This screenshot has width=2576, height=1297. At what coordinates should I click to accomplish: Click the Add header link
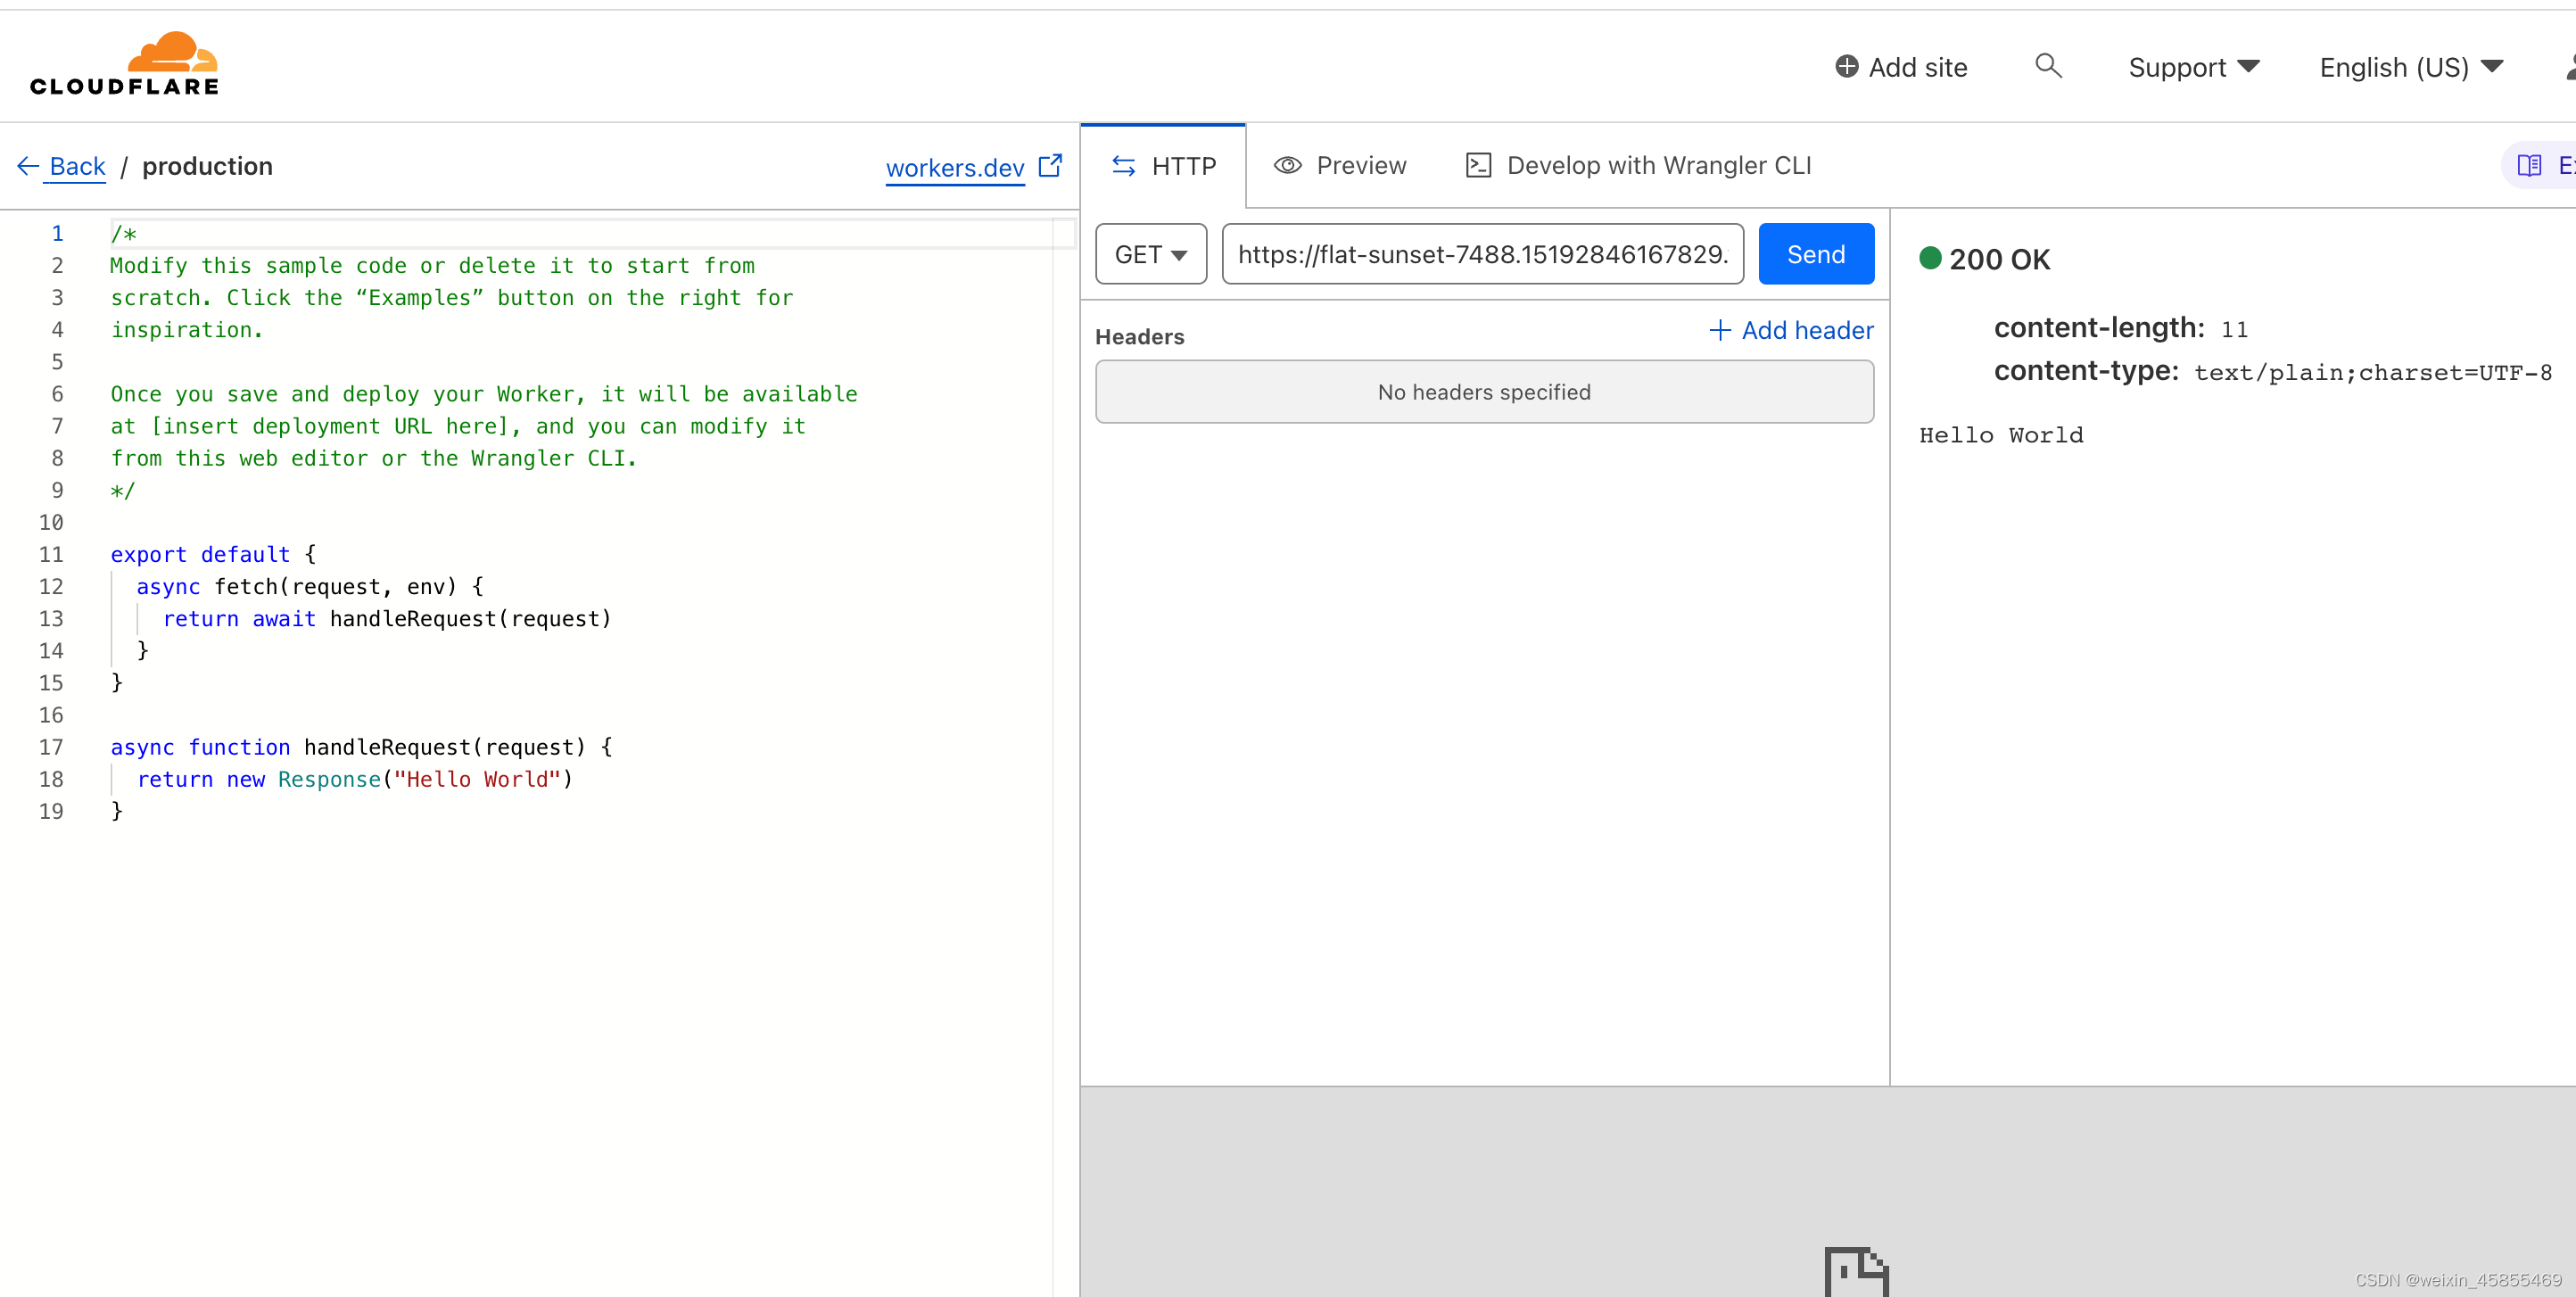click(x=1791, y=331)
